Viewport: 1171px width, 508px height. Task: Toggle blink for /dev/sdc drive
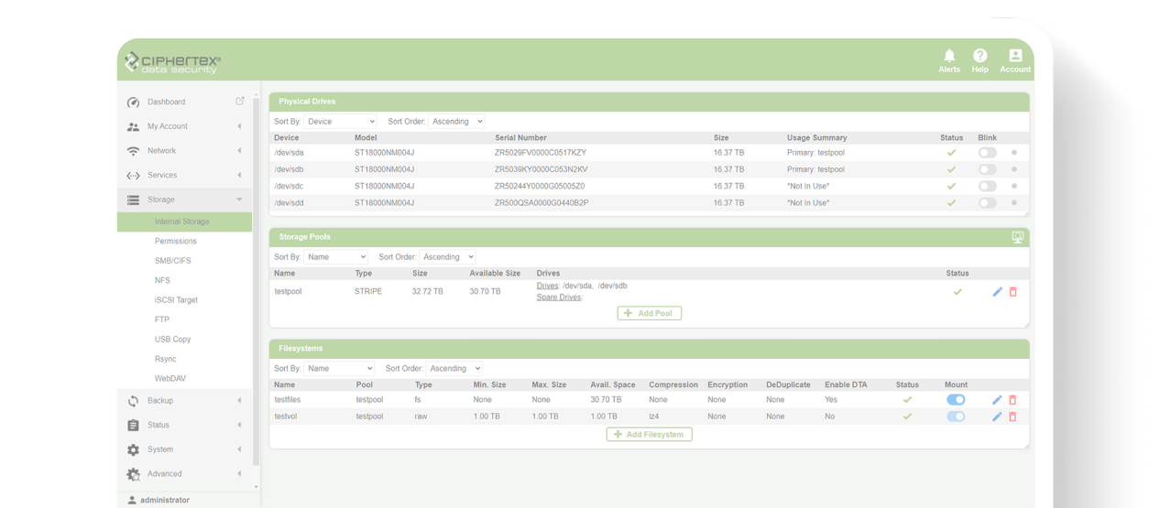tap(987, 186)
